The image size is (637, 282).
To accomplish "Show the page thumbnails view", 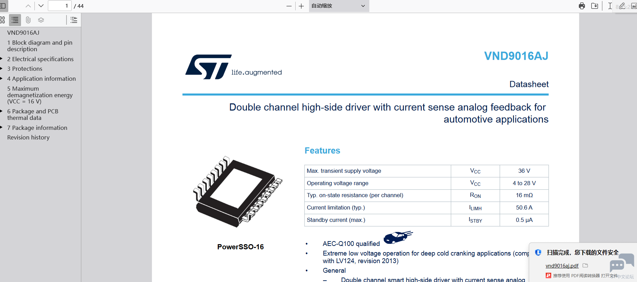I will [2, 20].
